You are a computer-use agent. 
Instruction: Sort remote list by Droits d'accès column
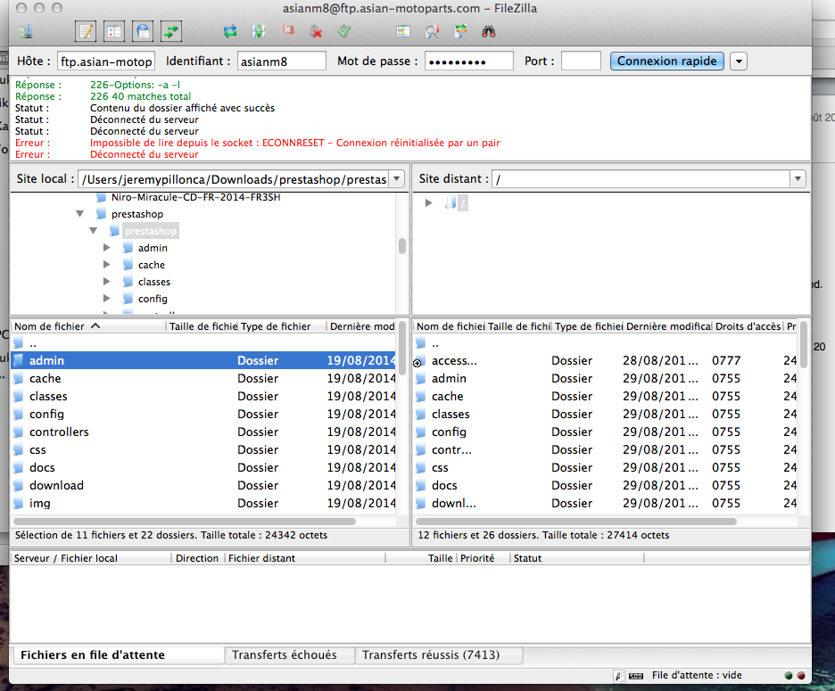point(748,326)
